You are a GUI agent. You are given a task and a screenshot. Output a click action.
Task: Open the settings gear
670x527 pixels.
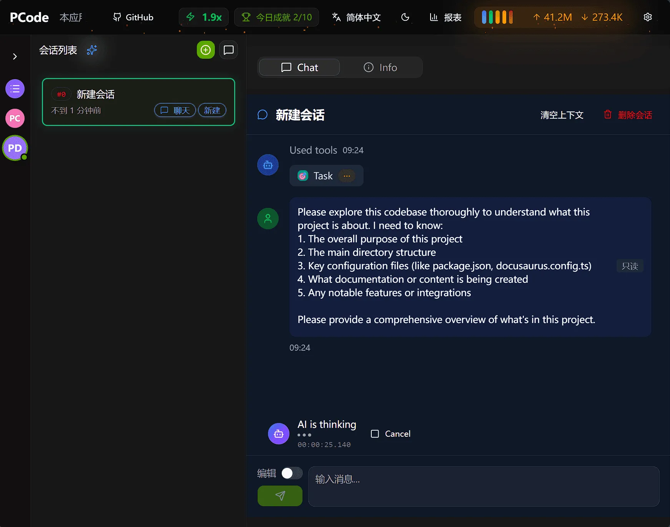click(x=648, y=17)
